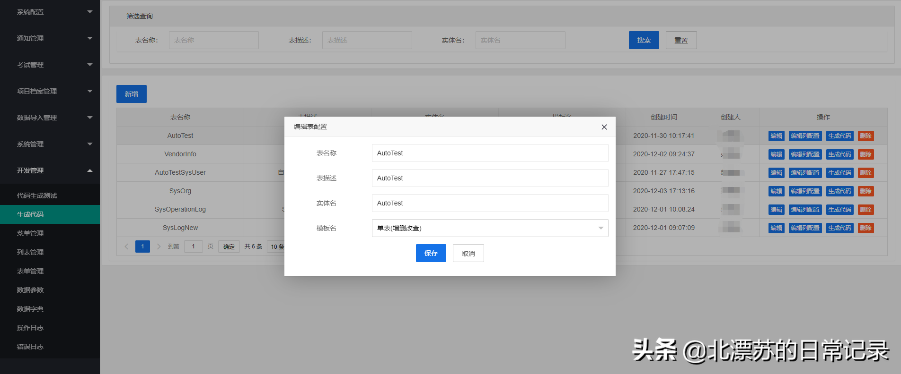The image size is (901, 374).
Task: Expand the 数据导入管理 sidebar menu
Action: click(50, 118)
